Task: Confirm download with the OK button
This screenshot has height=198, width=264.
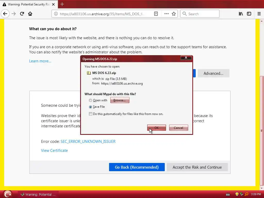Action: 156,128
